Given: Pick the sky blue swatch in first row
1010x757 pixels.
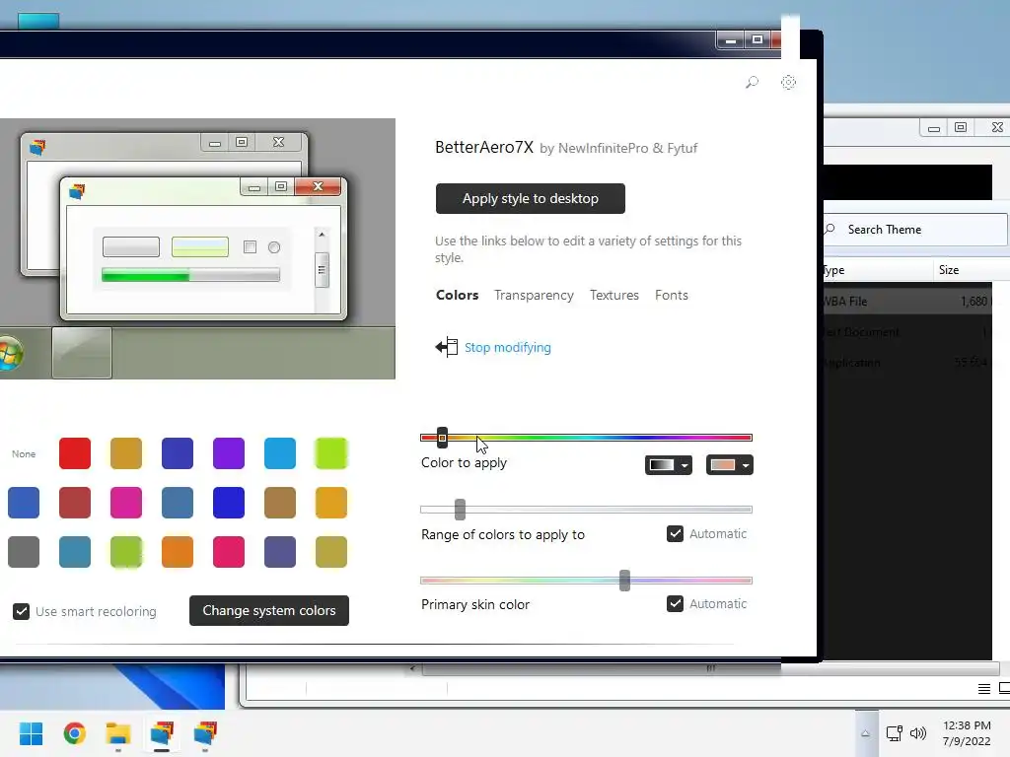Looking at the screenshot, I should 280,453.
